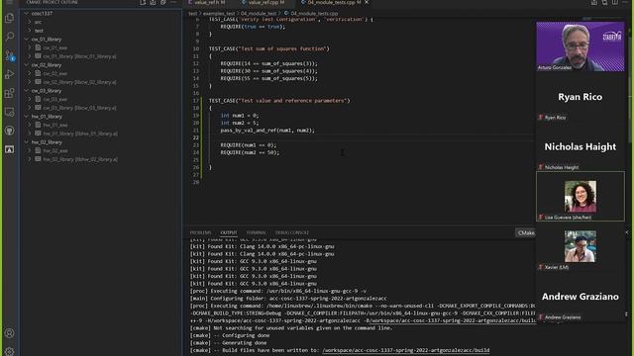Open the Problems panel tab
Screen dimensions: 634x356
pos(200,232)
